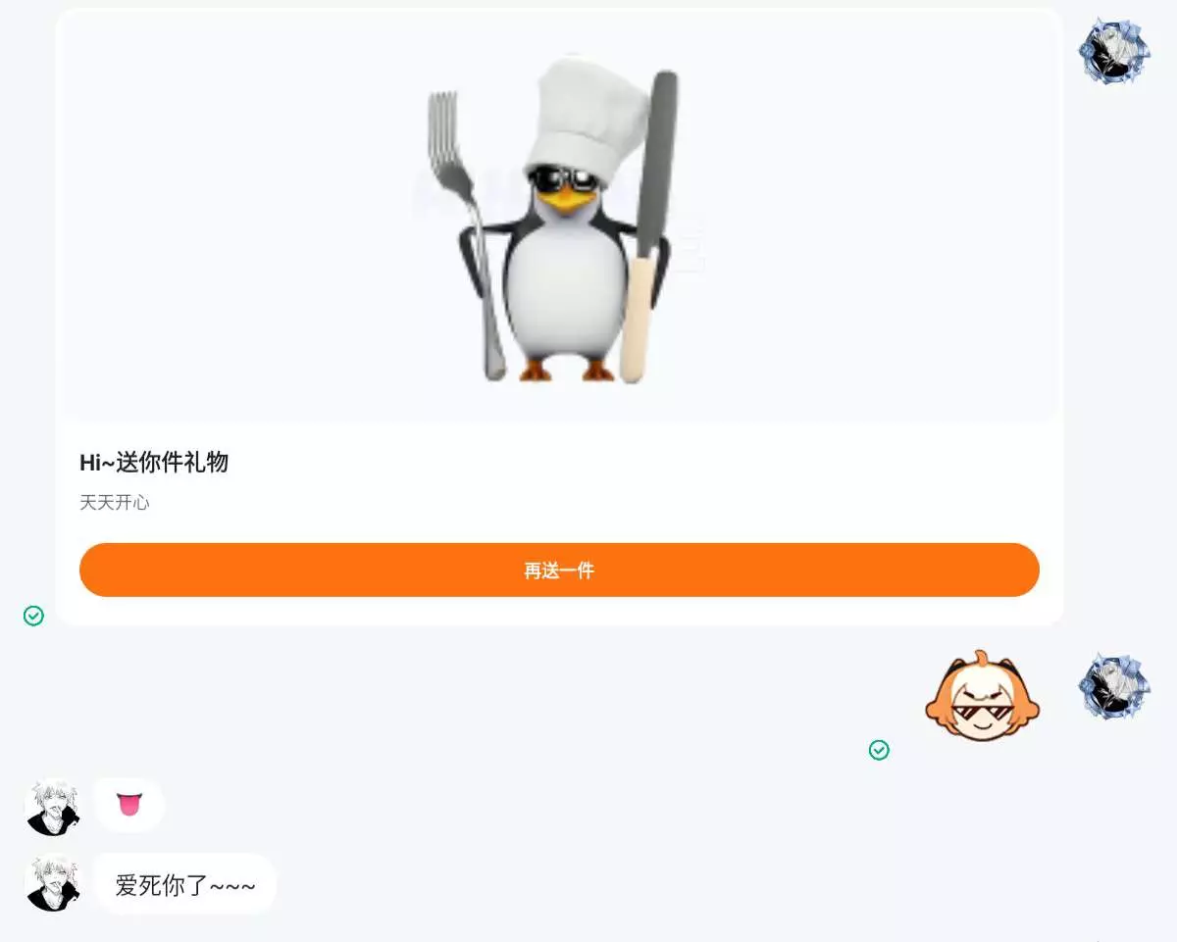The image size is (1177, 942).
Task: Click the orange 再送一件 button
Action: click(559, 570)
